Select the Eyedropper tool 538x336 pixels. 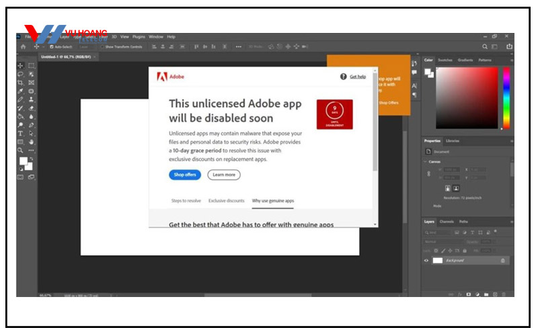click(20, 91)
